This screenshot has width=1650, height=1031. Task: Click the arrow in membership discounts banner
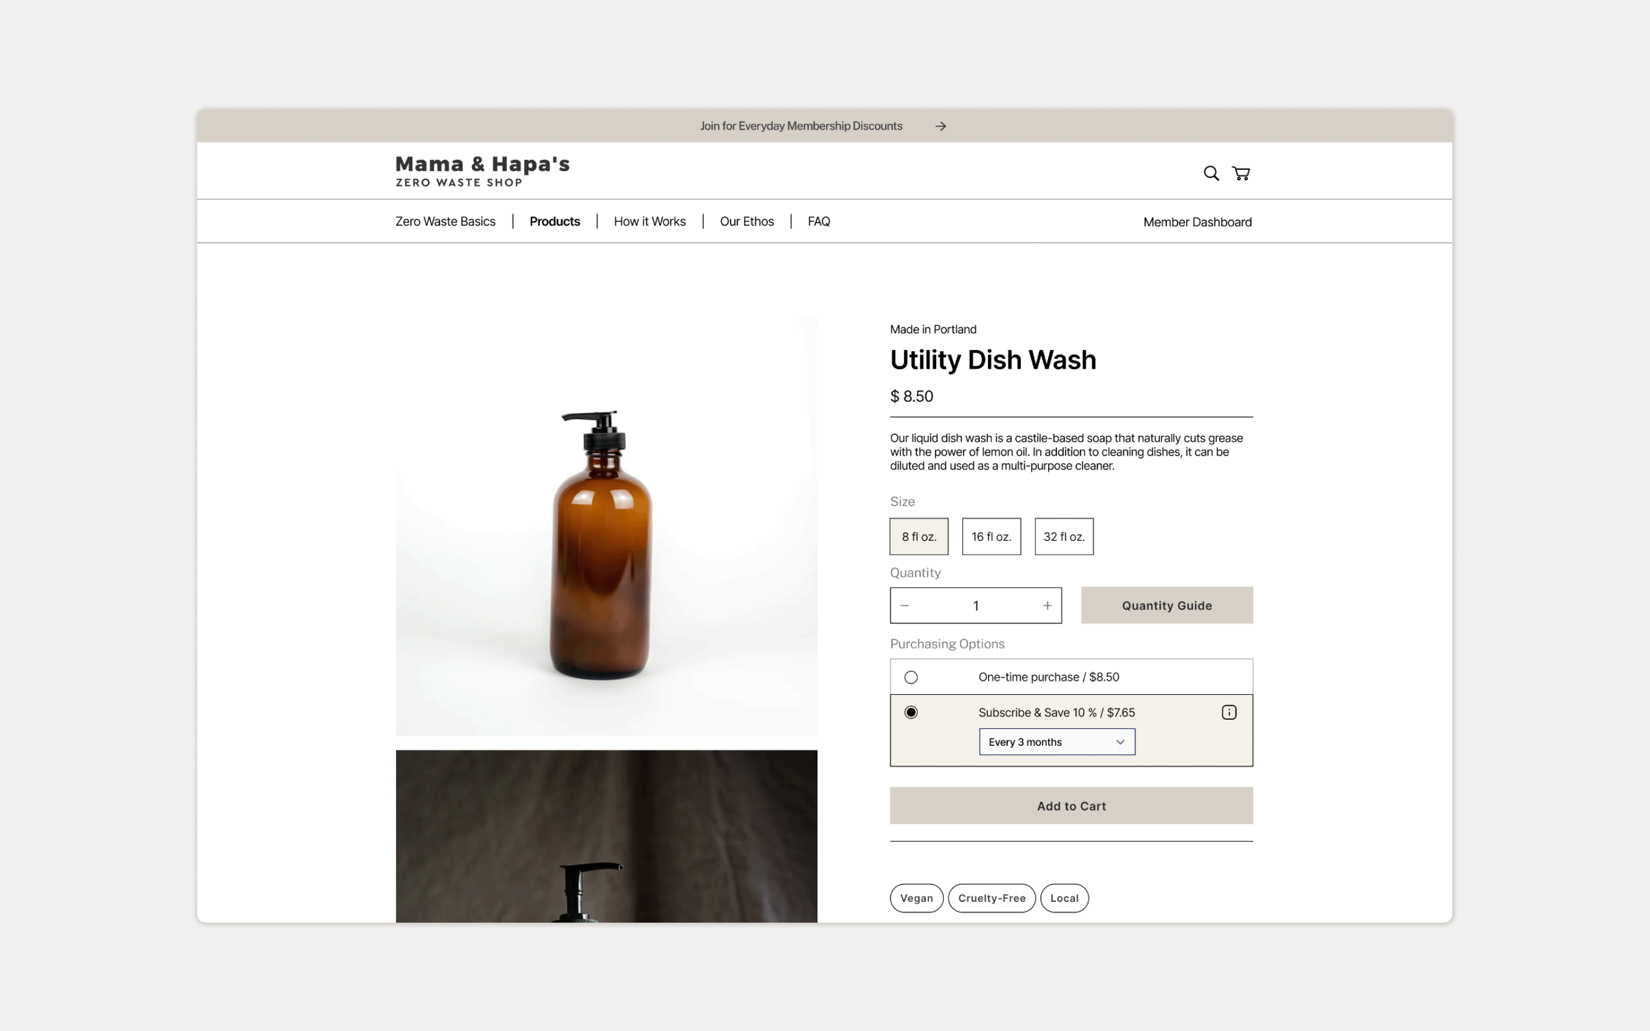(940, 126)
